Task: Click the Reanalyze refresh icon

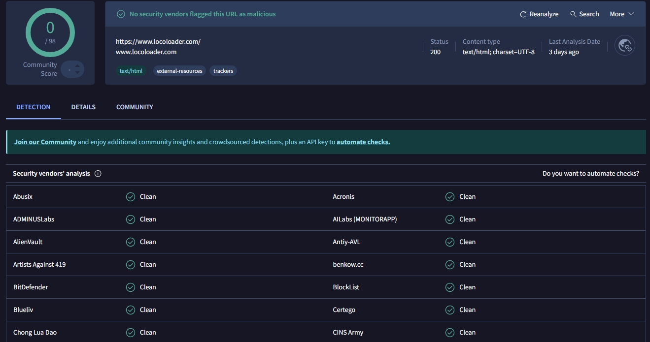Action: click(x=523, y=14)
